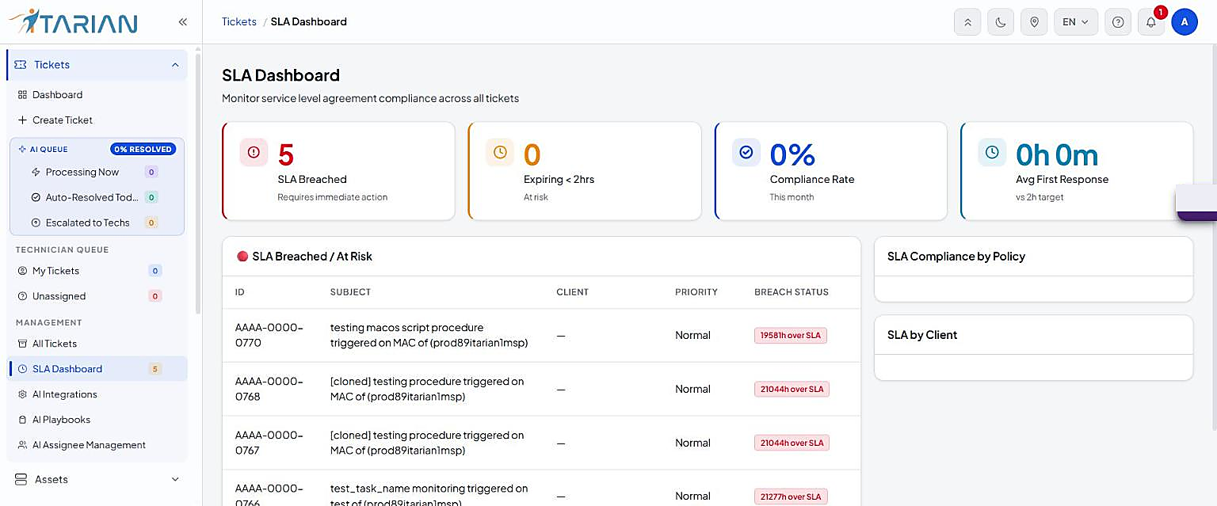Click the Dashboard grid icon
Image resolution: width=1217 pixels, height=506 pixels.
point(22,95)
